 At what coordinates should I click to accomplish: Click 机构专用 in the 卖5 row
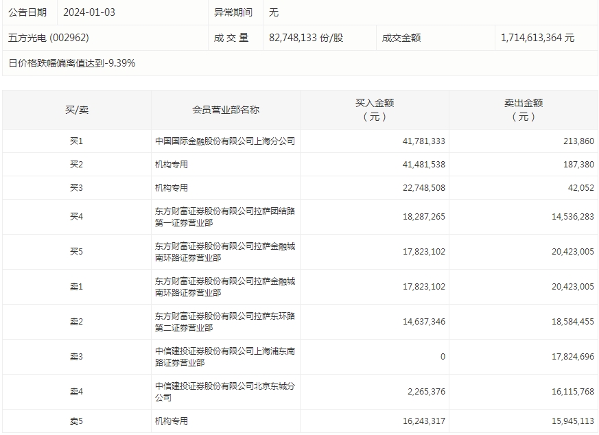172,421
